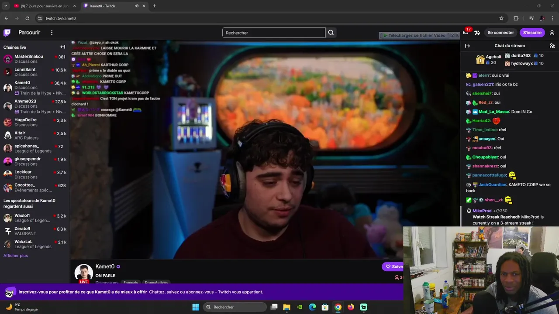Open Firefox from taskbar

click(x=351, y=307)
